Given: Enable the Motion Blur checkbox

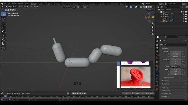Looking at the screenshot, I should point(163,93).
